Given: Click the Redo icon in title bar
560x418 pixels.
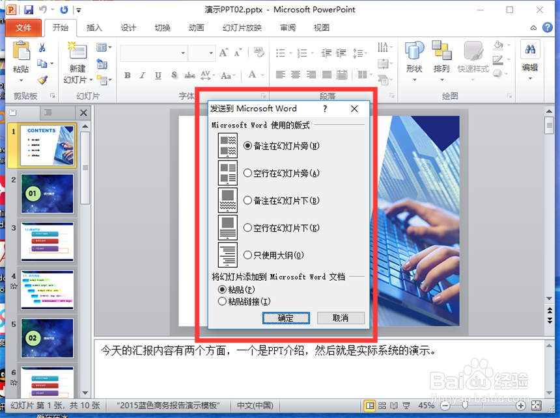Looking at the screenshot, I should pos(64,10).
